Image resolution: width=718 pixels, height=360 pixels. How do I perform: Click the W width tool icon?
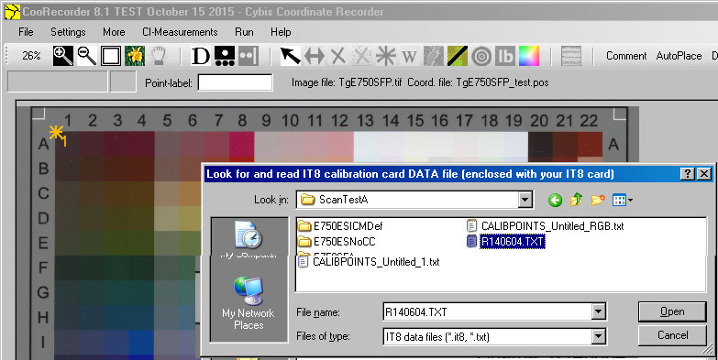pyautogui.click(x=409, y=56)
